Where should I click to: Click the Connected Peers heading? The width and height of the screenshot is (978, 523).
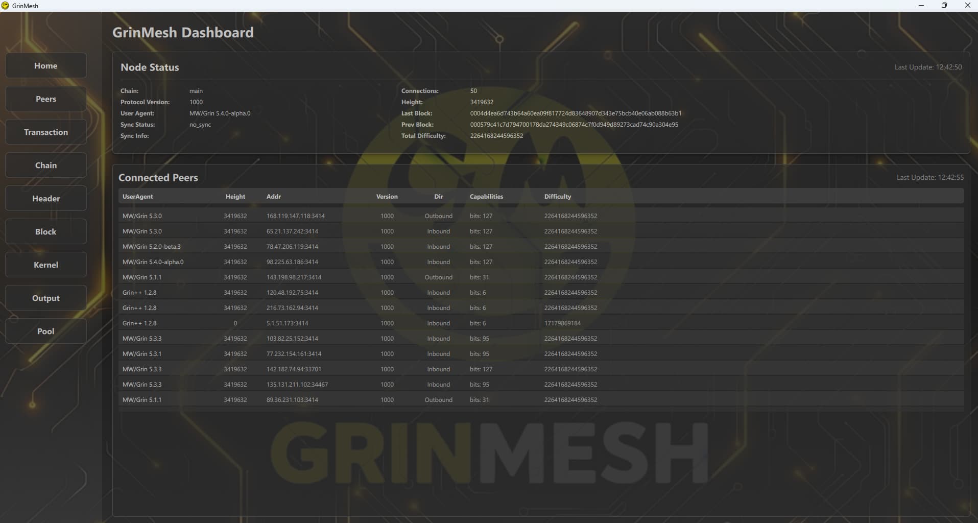[x=158, y=178]
